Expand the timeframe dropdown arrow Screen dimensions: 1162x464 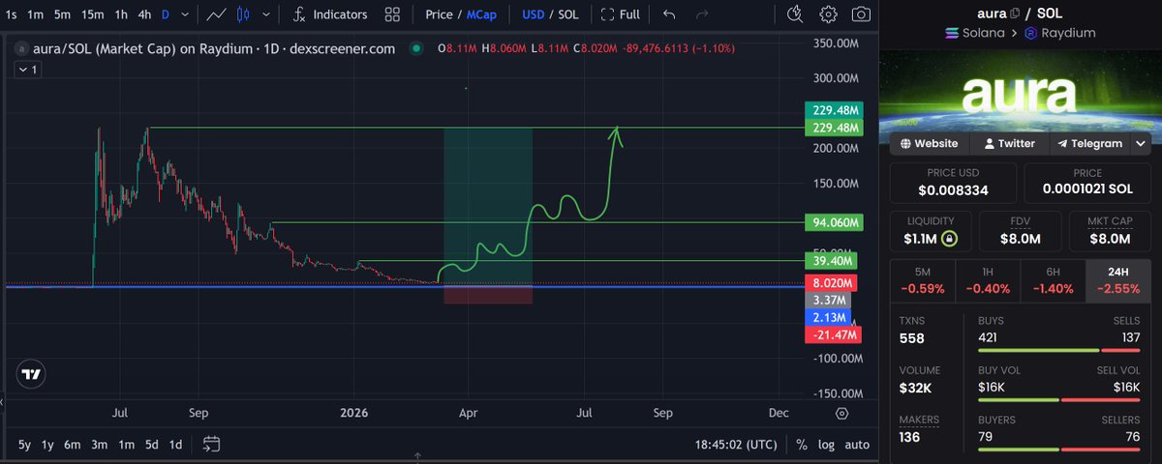click(186, 14)
